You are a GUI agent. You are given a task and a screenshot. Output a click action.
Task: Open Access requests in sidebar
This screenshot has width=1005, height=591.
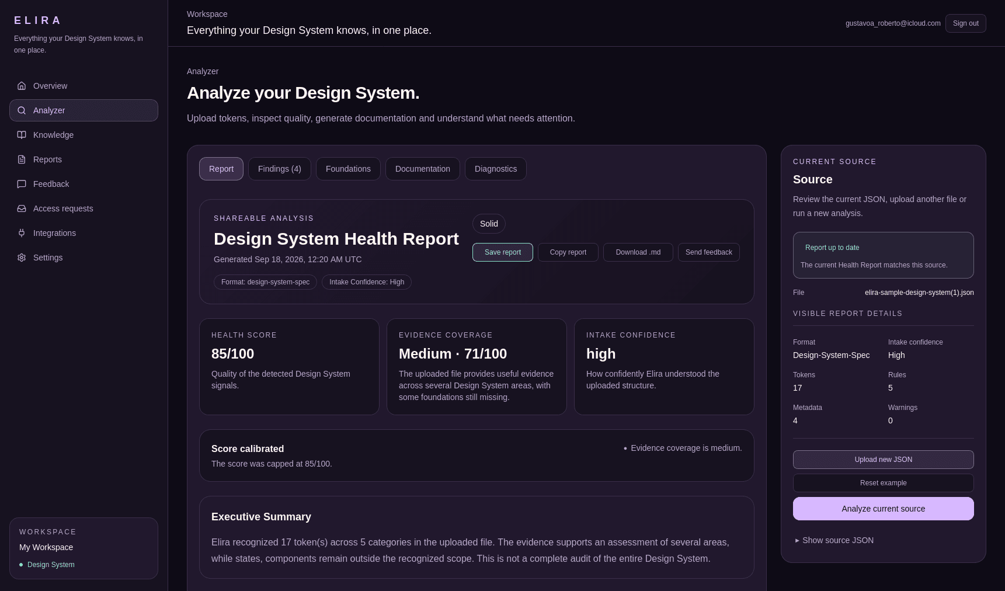pyautogui.click(x=84, y=208)
